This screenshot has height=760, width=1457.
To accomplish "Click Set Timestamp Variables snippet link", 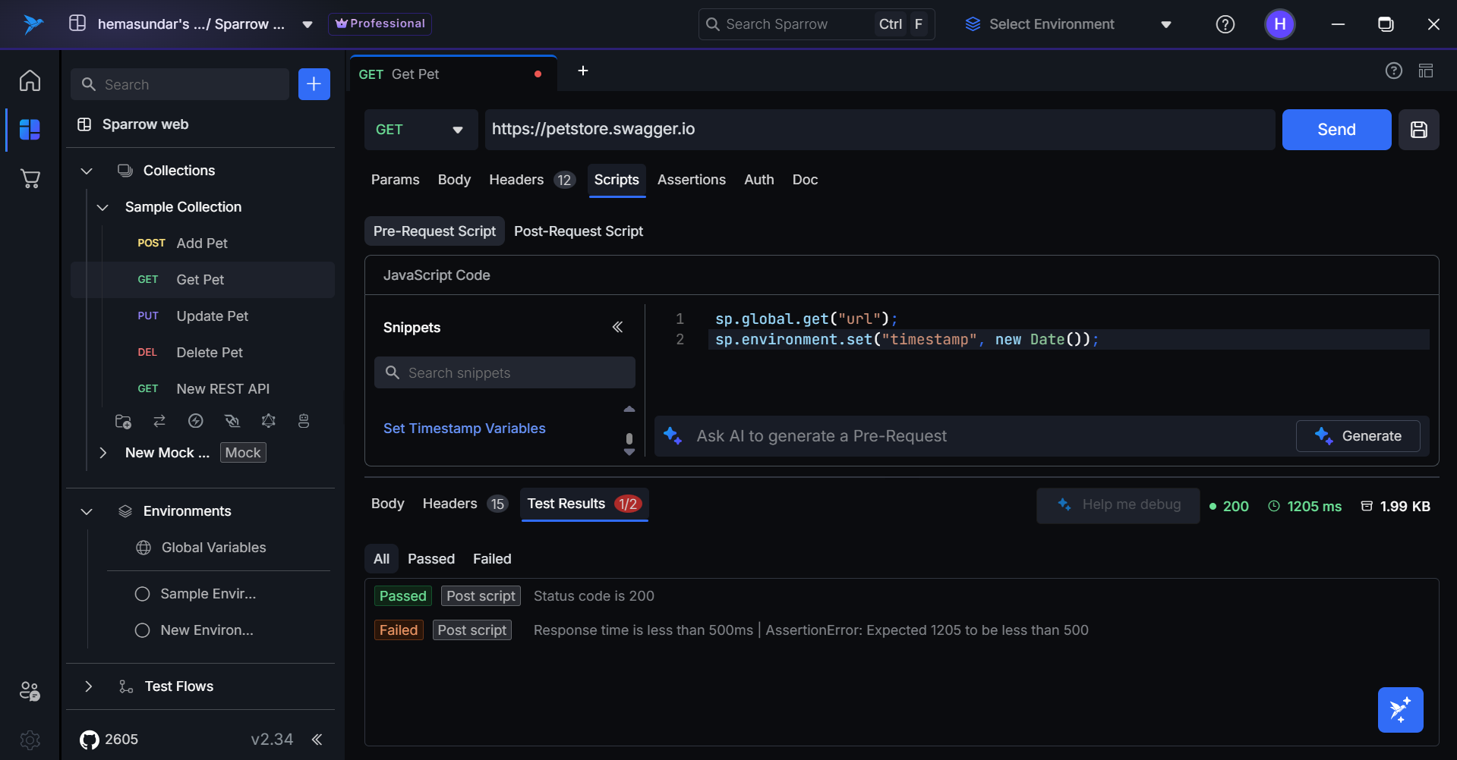I will click(464, 429).
